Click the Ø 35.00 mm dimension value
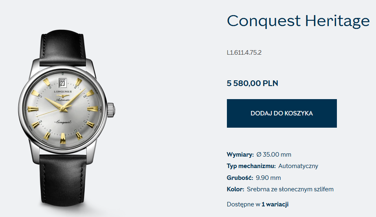The height and width of the screenshot is (217, 376). click(x=274, y=154)
